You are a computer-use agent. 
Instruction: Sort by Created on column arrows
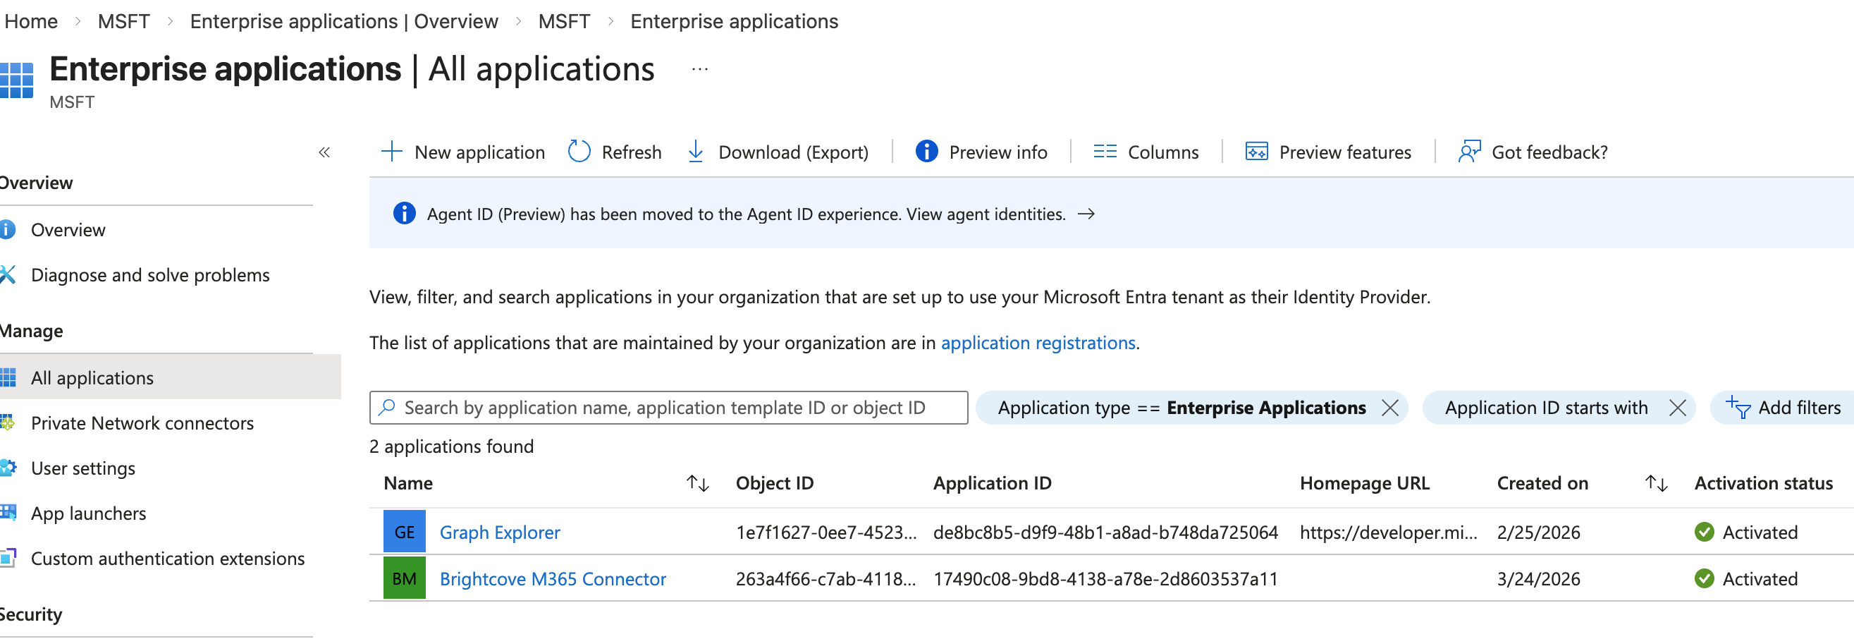[1656, 483]
